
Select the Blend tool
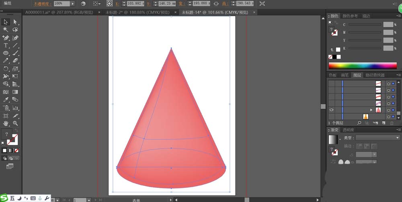coord(15,100)
